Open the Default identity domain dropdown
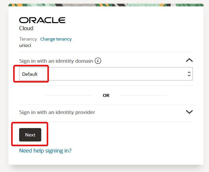Image resolution: width=209 pixels, height=172 pixels. [x=106, y=74]
